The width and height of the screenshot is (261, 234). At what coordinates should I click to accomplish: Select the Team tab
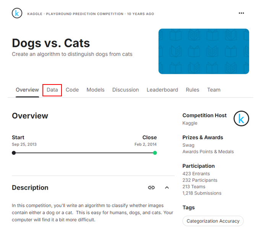214,90
